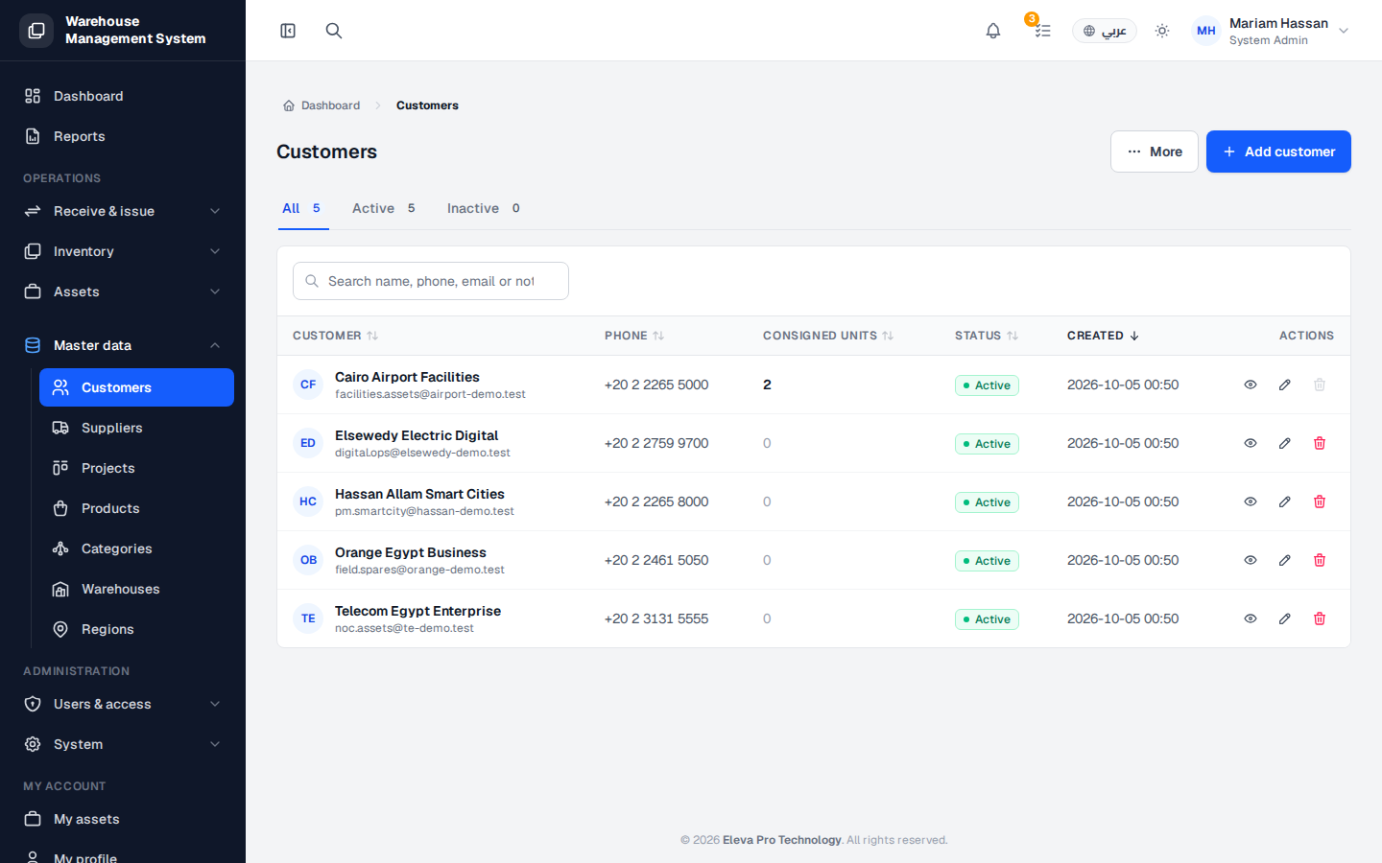
Task: Expand Receive & issue menu
Action: pos(123,211)
